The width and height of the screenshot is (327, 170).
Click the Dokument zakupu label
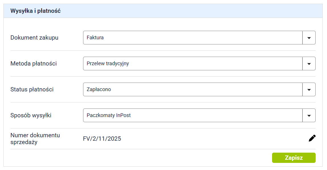coord(34,38)
